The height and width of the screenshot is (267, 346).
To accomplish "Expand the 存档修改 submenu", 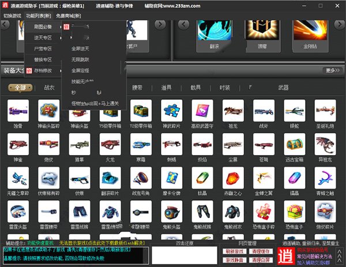I will [43, 70].
